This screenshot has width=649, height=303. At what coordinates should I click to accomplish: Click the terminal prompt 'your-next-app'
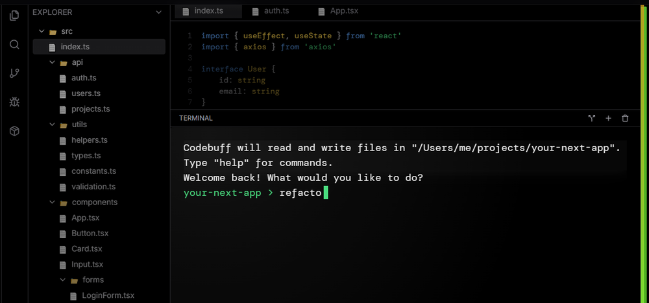click(222, 193)
